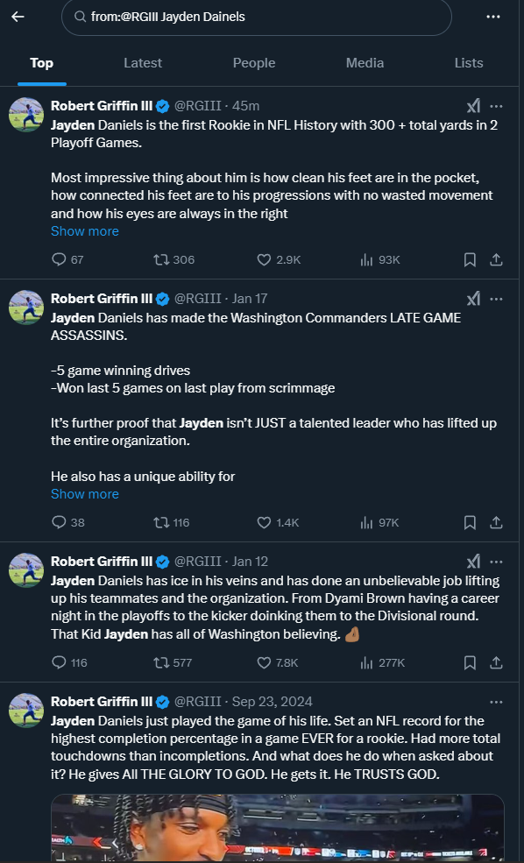This screenshot has height=863, width=524.
Task: Open Grok icon on the Jan 12 tweet
Action: tap(473, 561)
